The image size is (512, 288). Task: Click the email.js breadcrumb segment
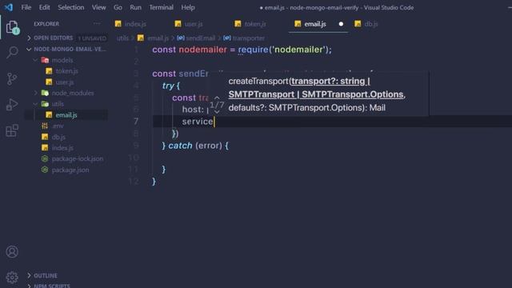[158, 38]
